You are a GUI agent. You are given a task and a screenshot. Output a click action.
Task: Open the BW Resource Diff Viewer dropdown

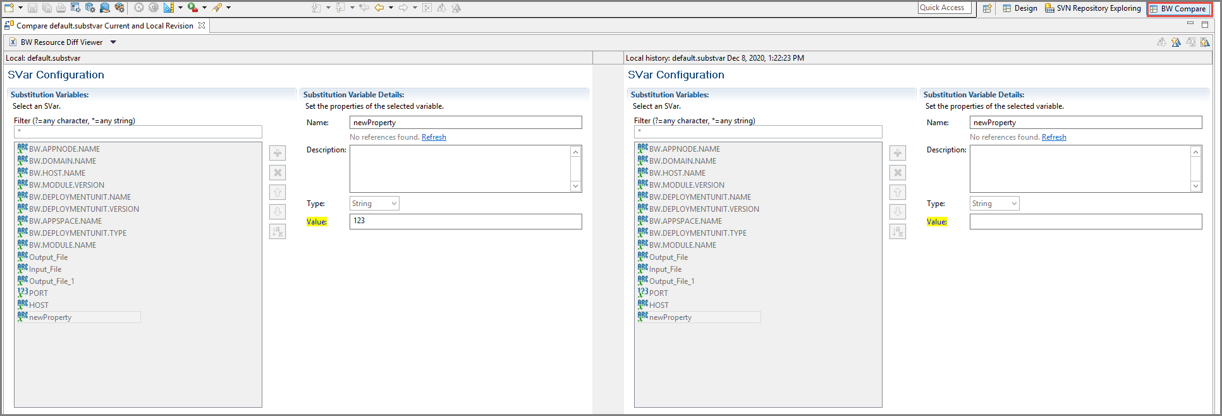(113, 42)
